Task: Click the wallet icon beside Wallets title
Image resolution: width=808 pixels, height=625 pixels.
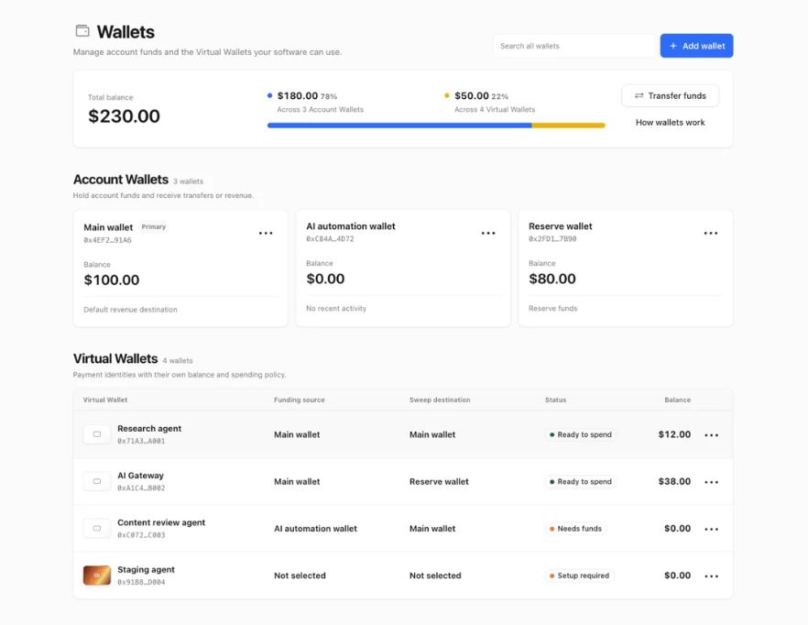Action: pos(82,31)
